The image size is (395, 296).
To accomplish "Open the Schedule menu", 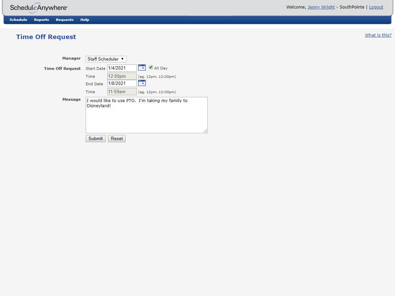I will point(18,20).
